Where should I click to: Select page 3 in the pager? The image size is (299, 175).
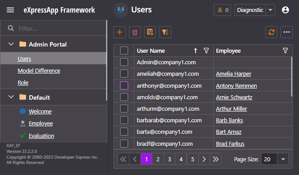click(x=170, y=159)
